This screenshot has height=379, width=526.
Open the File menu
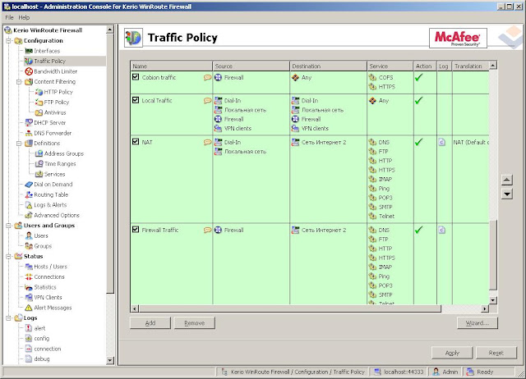9,17
